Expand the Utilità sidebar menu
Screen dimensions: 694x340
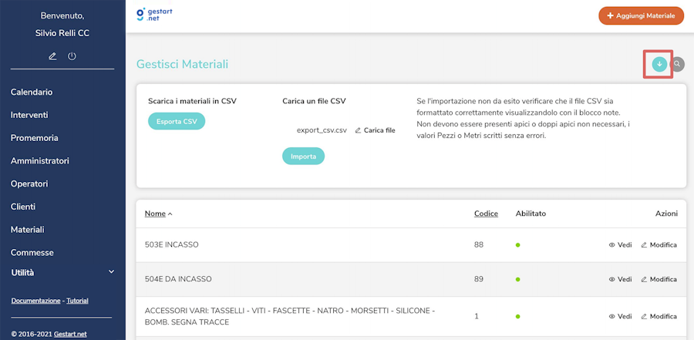tap(111, 272)
